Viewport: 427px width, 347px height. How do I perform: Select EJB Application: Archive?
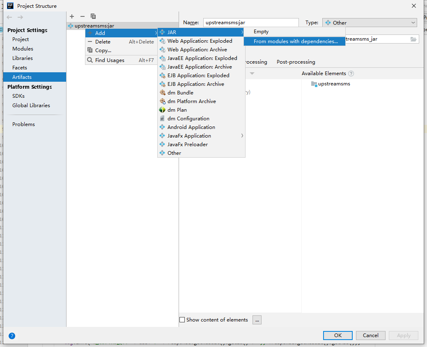pyautogui.click(x=201, y=84)
